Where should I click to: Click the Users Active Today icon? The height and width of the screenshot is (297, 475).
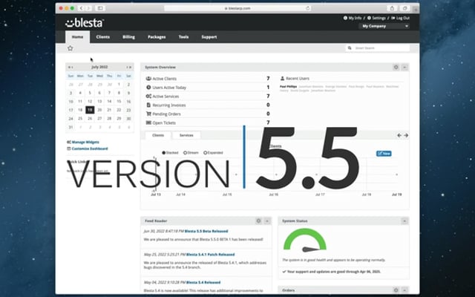(x=148, y=88)
